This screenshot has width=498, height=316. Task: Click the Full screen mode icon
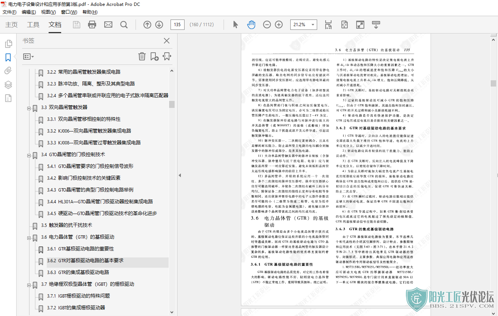pos(360,25)
